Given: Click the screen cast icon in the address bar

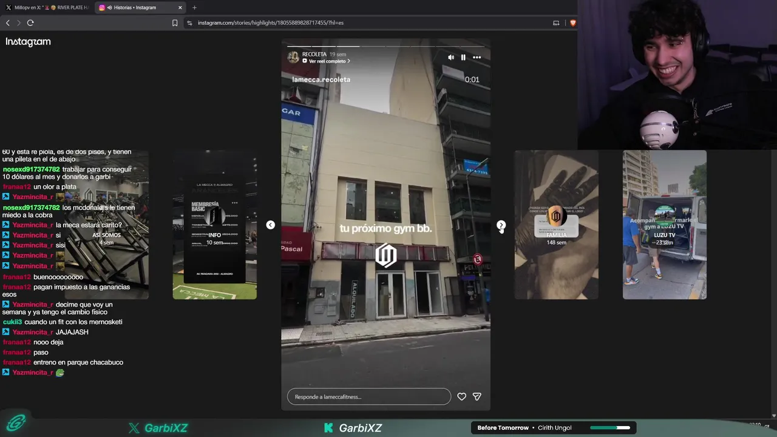Looking at the screenshot, I should point(556,22).
